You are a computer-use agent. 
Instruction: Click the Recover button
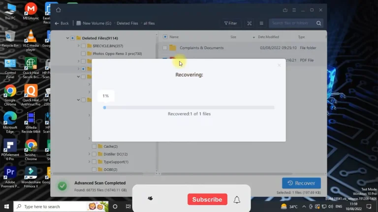point(301,183)
